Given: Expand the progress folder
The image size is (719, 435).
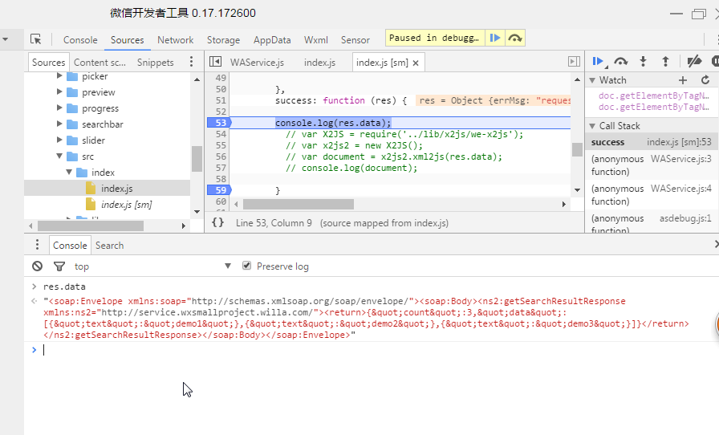Looking at the screenshot, I should [59, 108].
